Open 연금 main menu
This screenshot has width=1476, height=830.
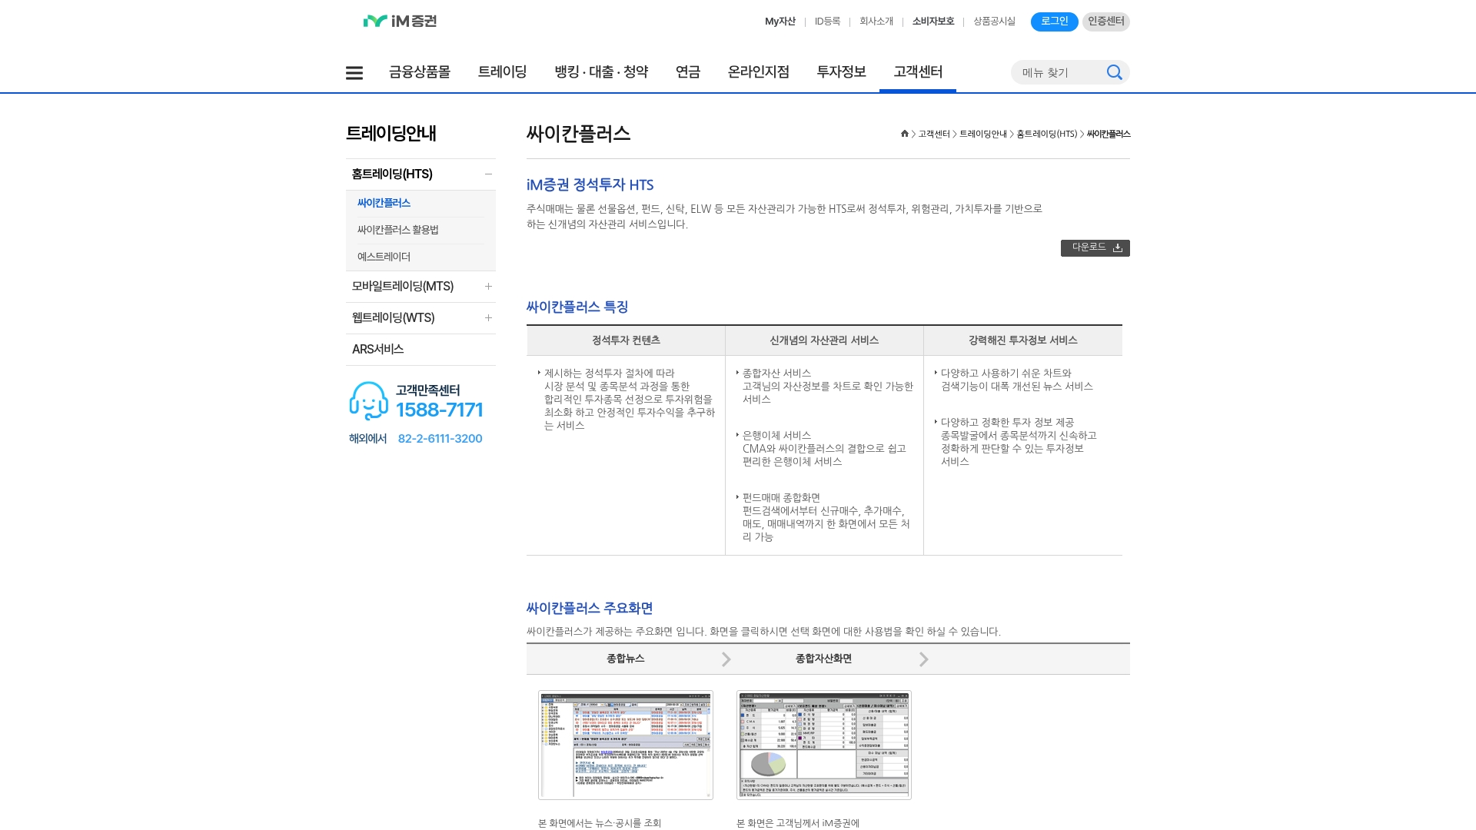(688, 72)
